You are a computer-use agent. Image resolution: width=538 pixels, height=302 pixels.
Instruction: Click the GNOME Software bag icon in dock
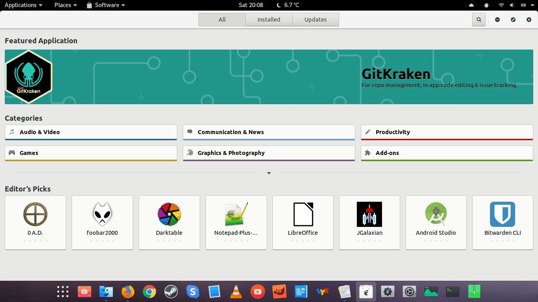(x=366, y=291)
